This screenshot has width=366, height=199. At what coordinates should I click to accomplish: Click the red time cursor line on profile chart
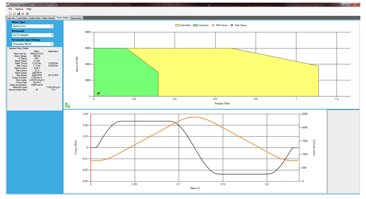pos(91,147)
